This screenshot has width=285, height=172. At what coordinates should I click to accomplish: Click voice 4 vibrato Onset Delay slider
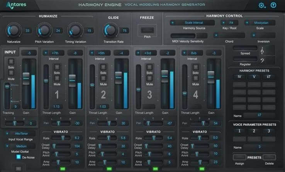point(200,146)
